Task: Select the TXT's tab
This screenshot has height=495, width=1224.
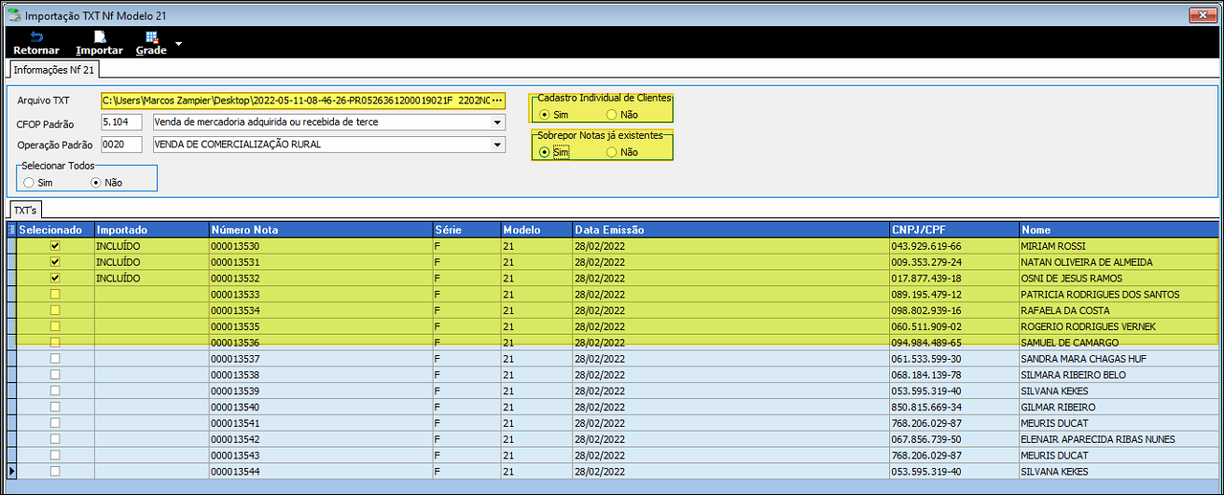Action: click(x=25, y=211)
